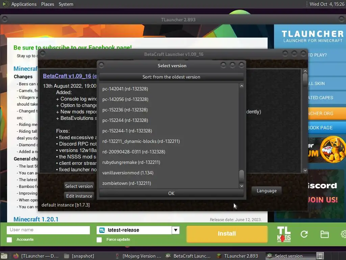Switch to Mojang Version taskbar window
Image resolution: width=346 pixels, height=260 pixels.
point(139,256)
